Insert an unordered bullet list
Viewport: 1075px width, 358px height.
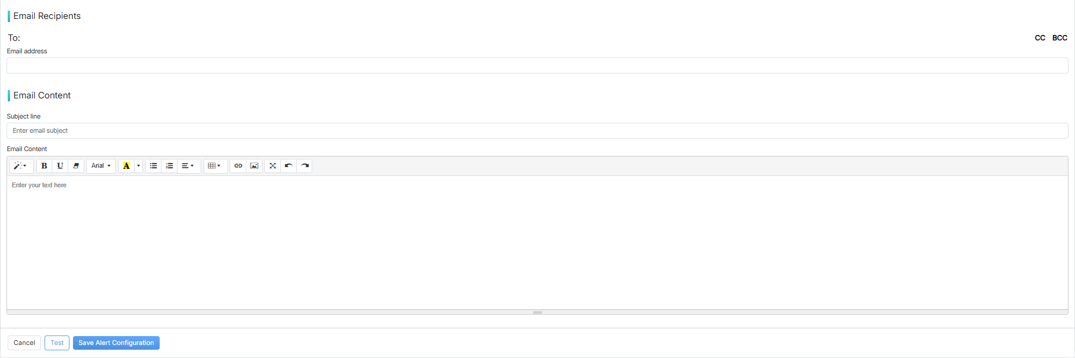(x=153, y=166)
